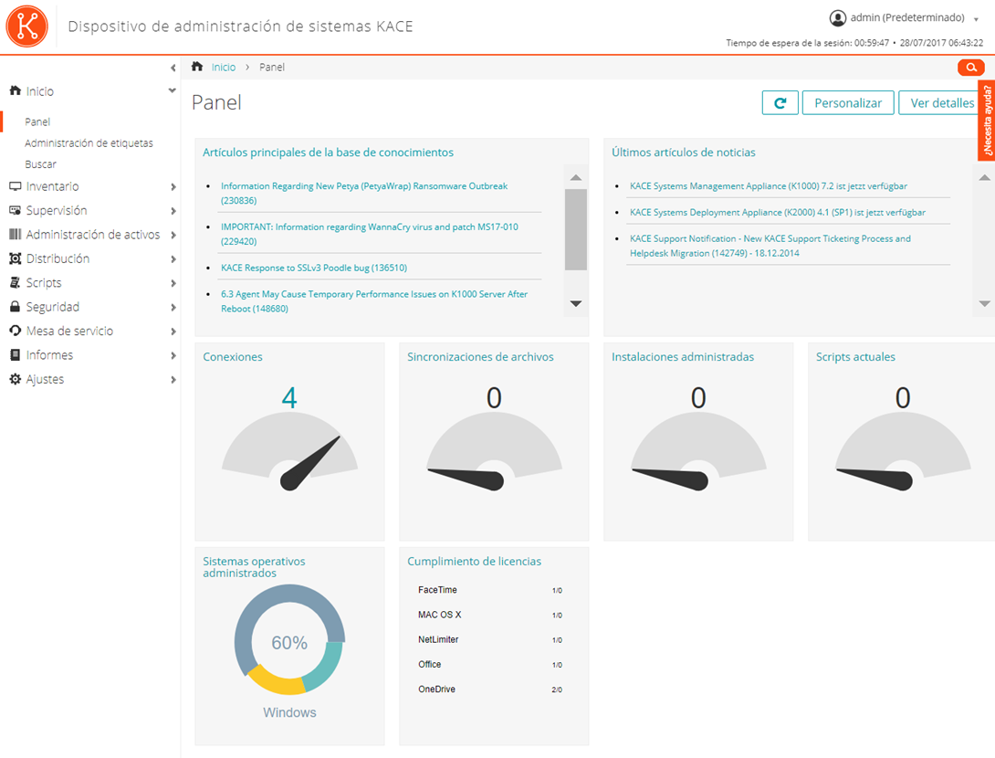This screenshot has height=758, width=995.
Task: Select the Supervisión sidebar icon
Action: coord(15,210)
